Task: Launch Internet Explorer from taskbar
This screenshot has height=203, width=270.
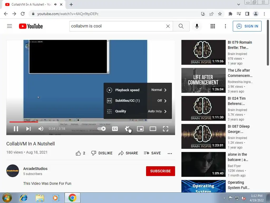Action: point(23,198)
